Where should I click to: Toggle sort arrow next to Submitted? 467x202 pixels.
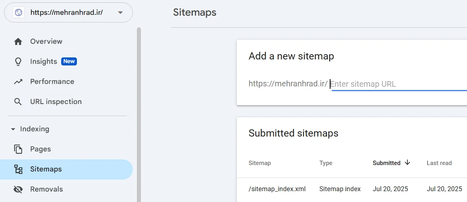tap(407, 163)
